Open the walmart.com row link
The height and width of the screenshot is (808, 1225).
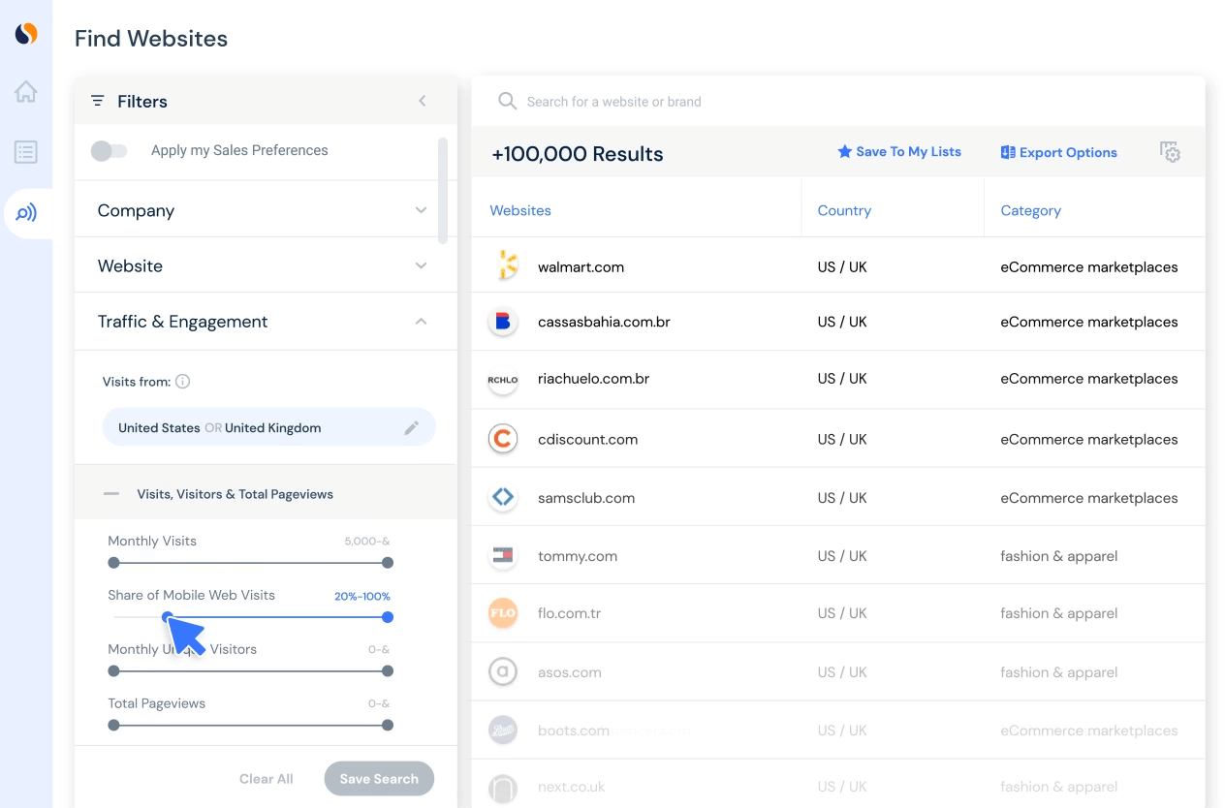pyautogui.click(x=581, y=267)
